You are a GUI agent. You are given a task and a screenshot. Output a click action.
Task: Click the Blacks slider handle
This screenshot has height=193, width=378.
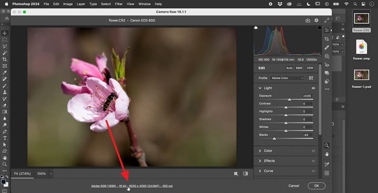point(274,138)
